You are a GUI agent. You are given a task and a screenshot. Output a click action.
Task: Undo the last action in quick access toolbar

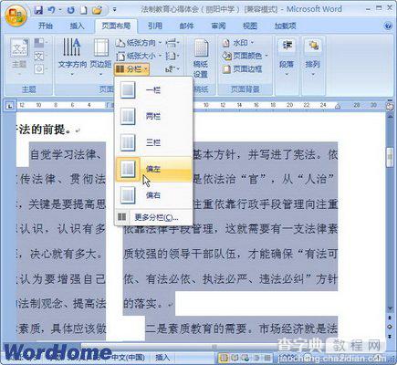52,10
